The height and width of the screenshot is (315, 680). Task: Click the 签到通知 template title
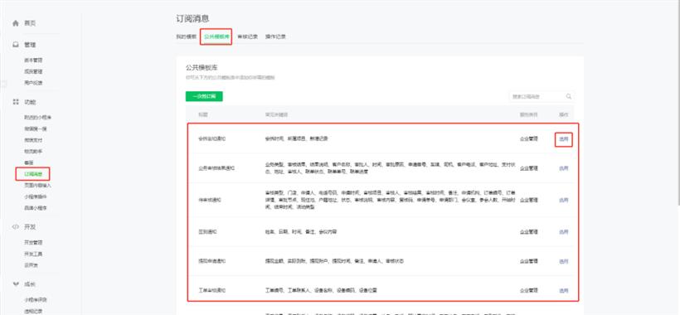click(x=207, y=232)
